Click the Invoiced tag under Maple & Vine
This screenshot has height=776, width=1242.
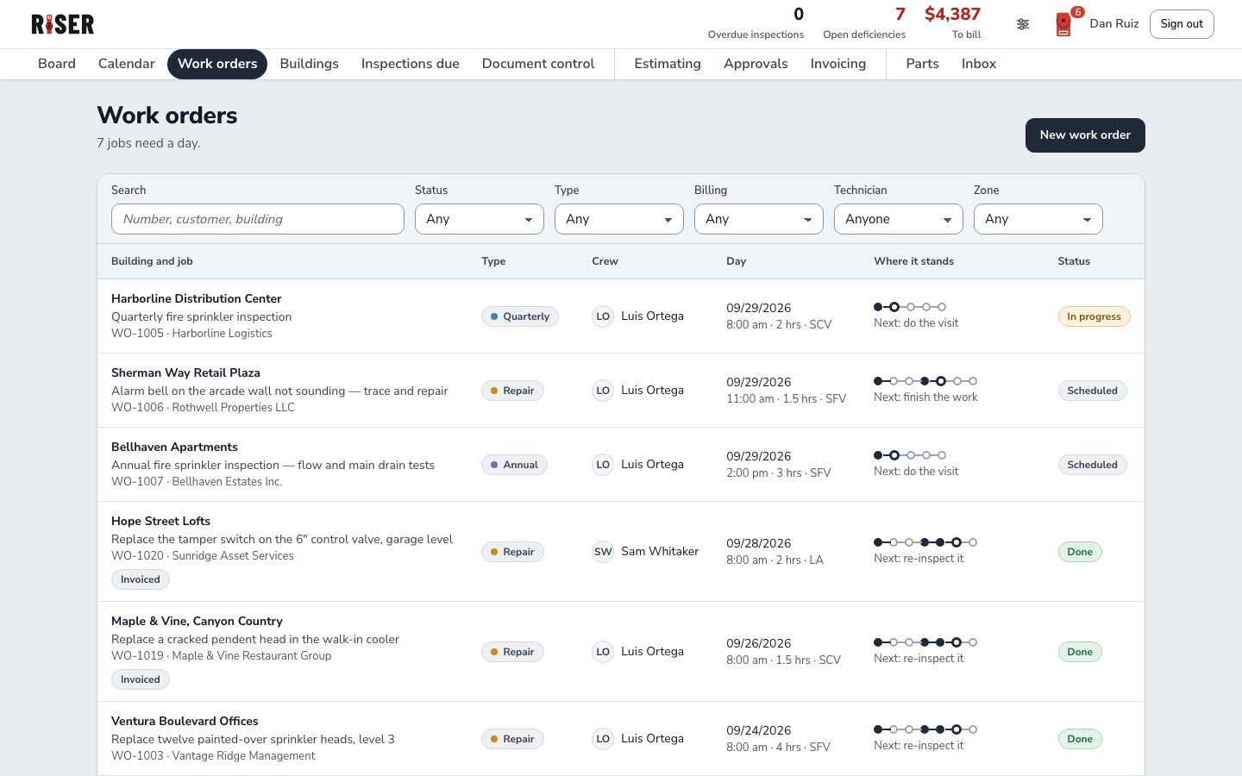tap(141, 679)
